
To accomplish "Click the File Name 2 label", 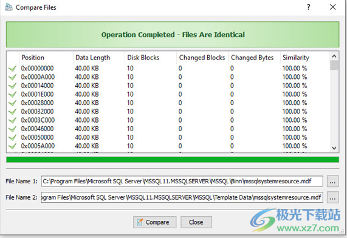I will point(21,197).
